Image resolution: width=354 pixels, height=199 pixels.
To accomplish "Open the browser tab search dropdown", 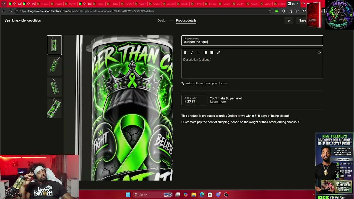I will pyautogui.click(x=4, y=4).
